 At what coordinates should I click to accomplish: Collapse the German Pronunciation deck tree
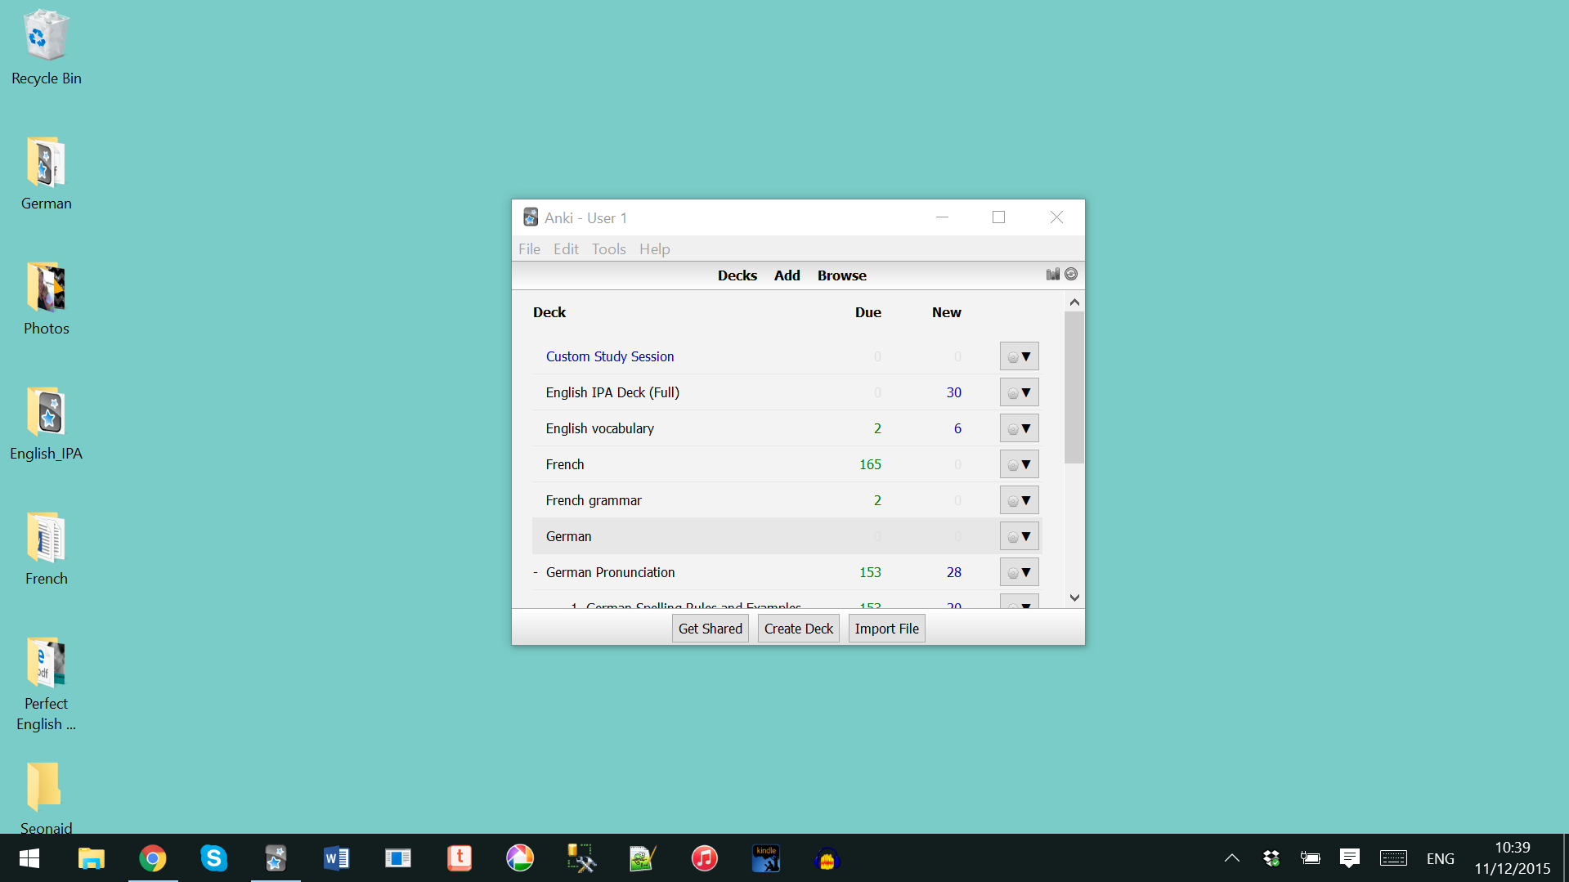click(536, 572)
